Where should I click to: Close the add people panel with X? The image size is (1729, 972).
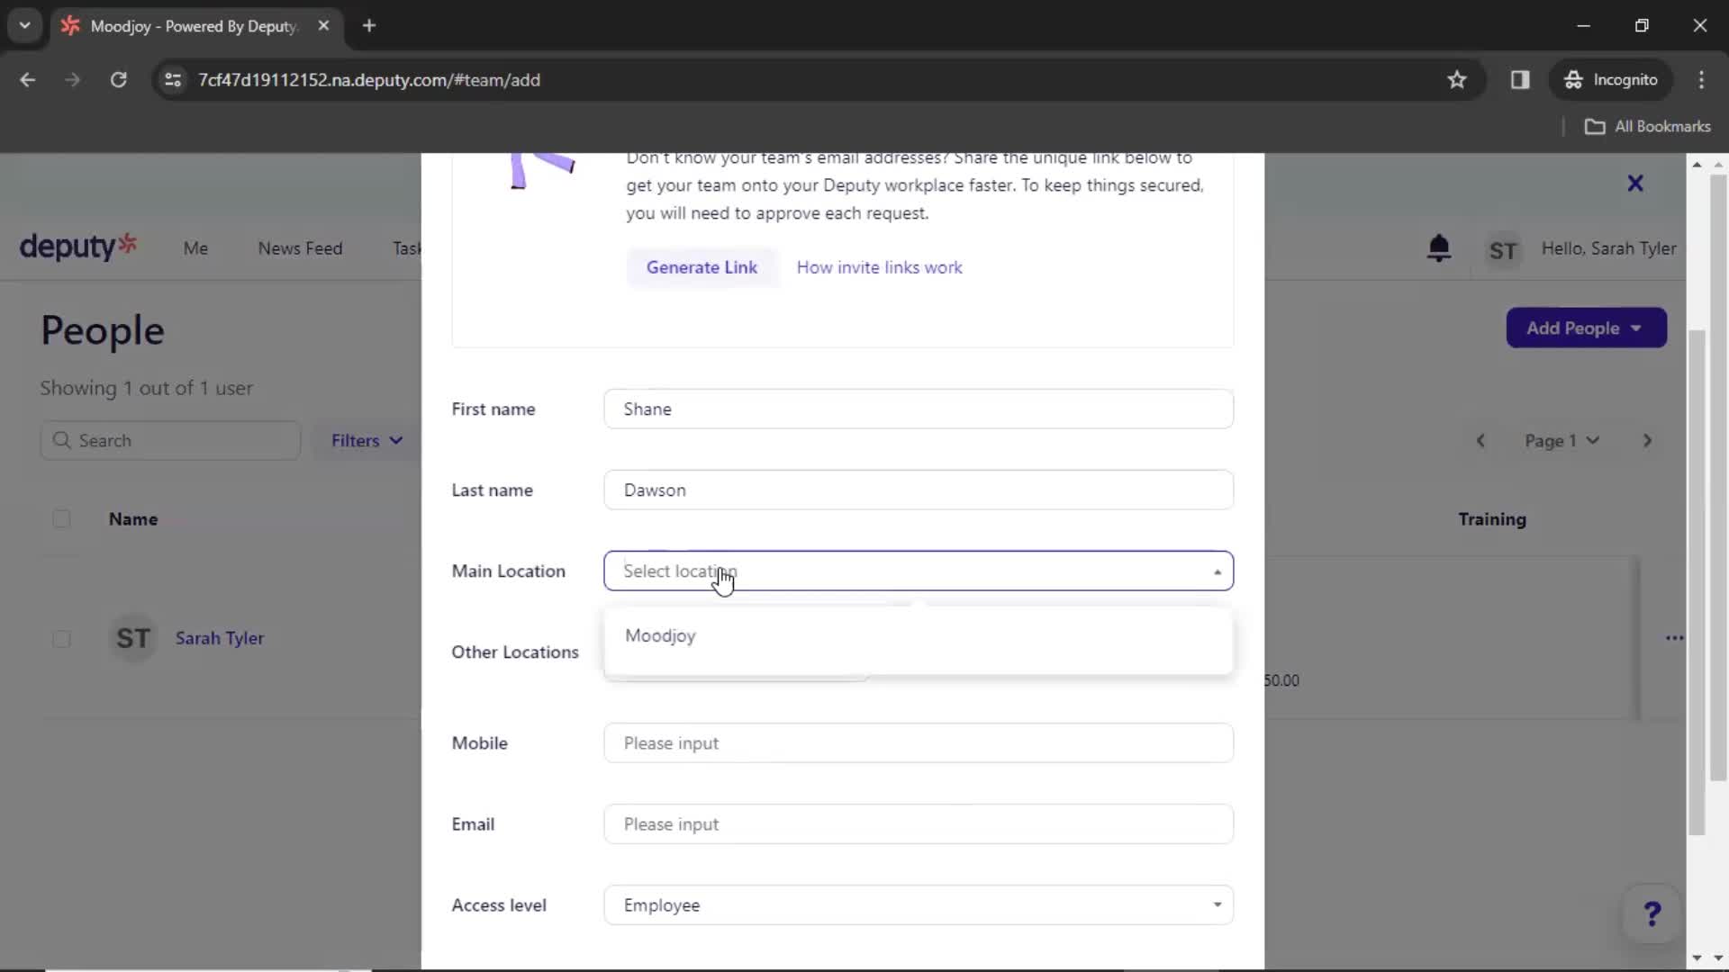(x=1635, y=184)
